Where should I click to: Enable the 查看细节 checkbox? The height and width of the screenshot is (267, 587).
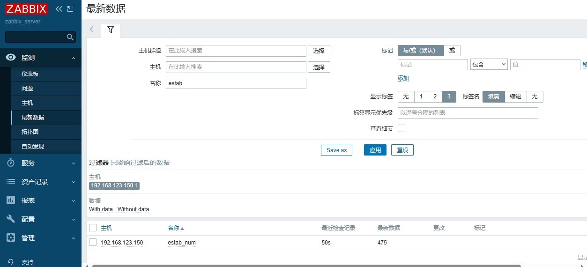point(401,128)
